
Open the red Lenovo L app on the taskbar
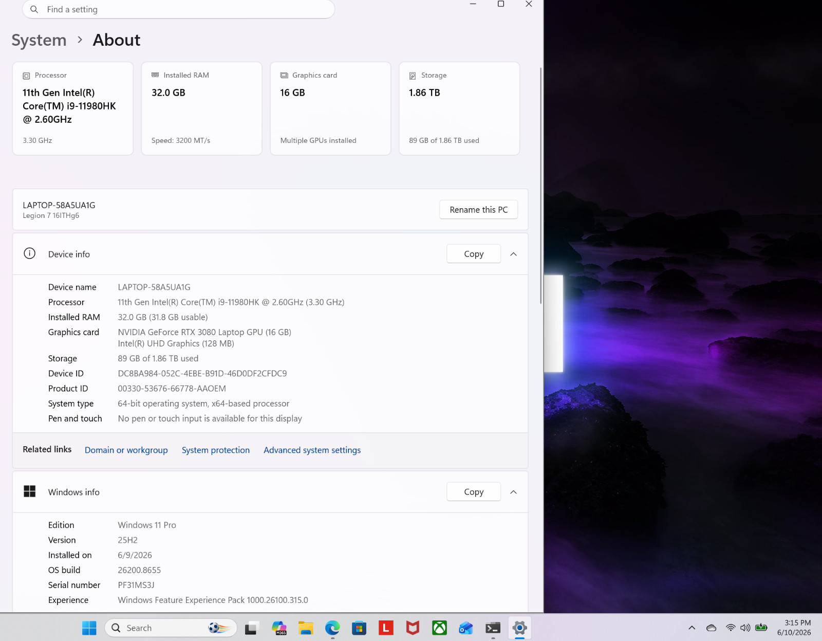pos(386,628)
